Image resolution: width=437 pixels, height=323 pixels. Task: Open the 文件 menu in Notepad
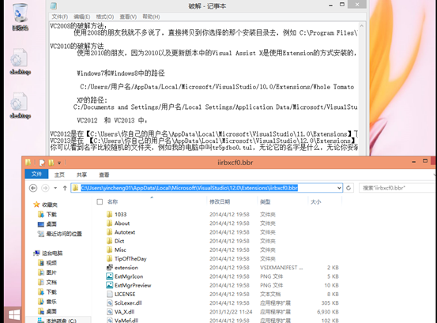point(59,17)
